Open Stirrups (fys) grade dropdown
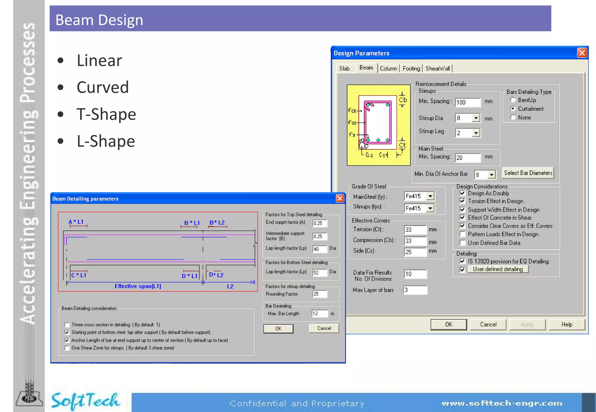Image resolution: width=596 pixels, height=412 pixels. pos(430,208)
